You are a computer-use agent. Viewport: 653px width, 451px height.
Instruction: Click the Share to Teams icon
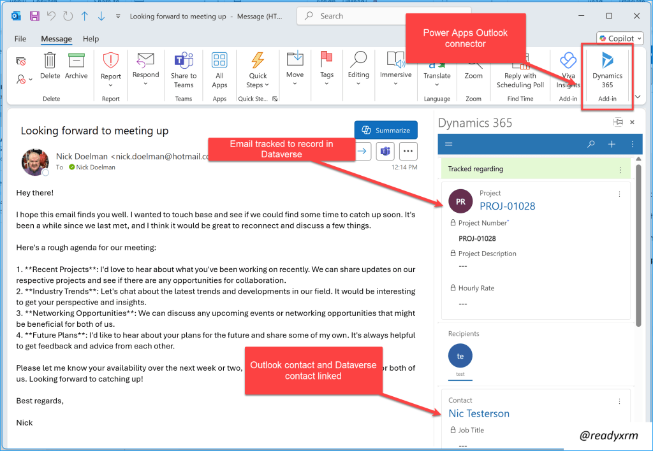pyautogui.click(x=184, y=69)
